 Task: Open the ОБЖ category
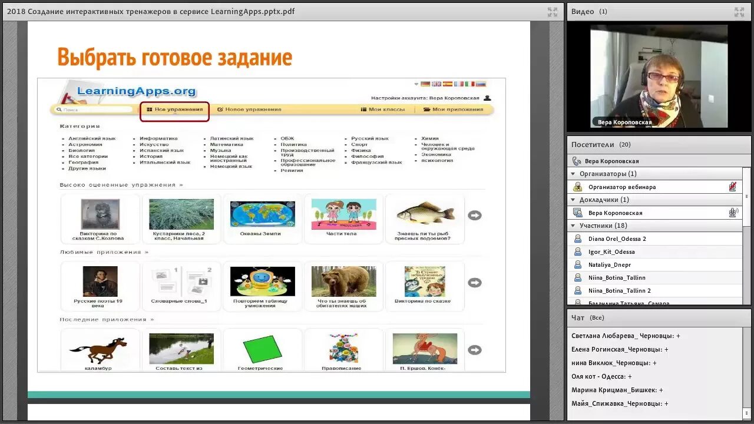point(287,138)
